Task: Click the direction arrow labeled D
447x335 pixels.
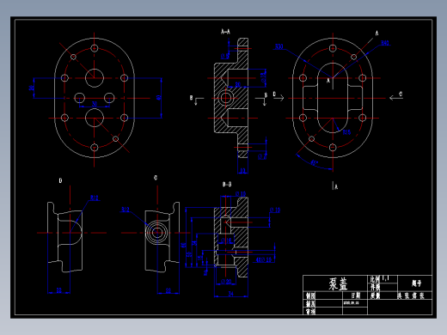Action: tap(279, 98)
